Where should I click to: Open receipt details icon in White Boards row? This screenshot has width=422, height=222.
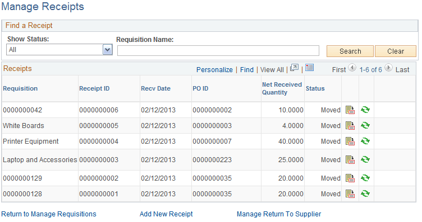click(350, 125)
